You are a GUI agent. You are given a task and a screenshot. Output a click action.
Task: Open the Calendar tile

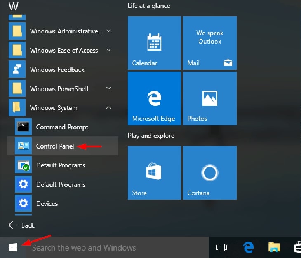tap(154, 43)
